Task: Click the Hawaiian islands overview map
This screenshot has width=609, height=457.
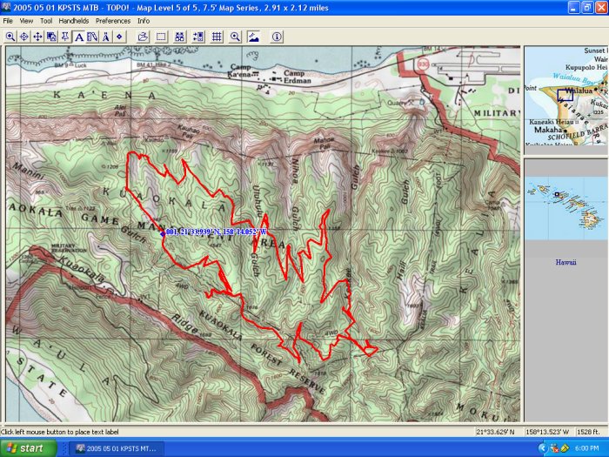Action: point(565,208)
